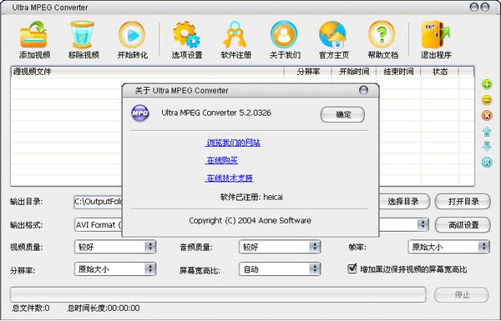
Task: Click the '总文件数:0' status text
Action: (31, 308)
